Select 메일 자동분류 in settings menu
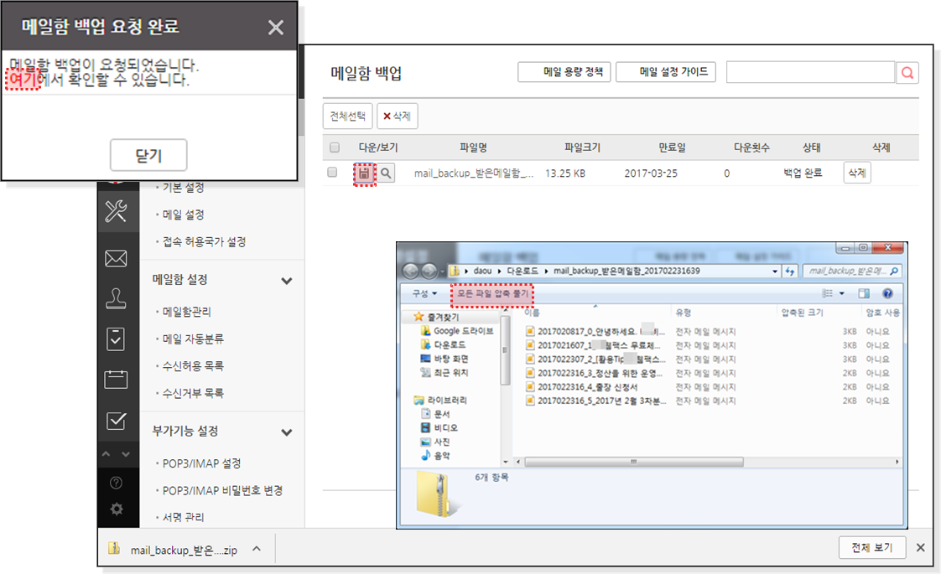The height and width of the screenshot is (574, 941). click(x=194, y=339)
